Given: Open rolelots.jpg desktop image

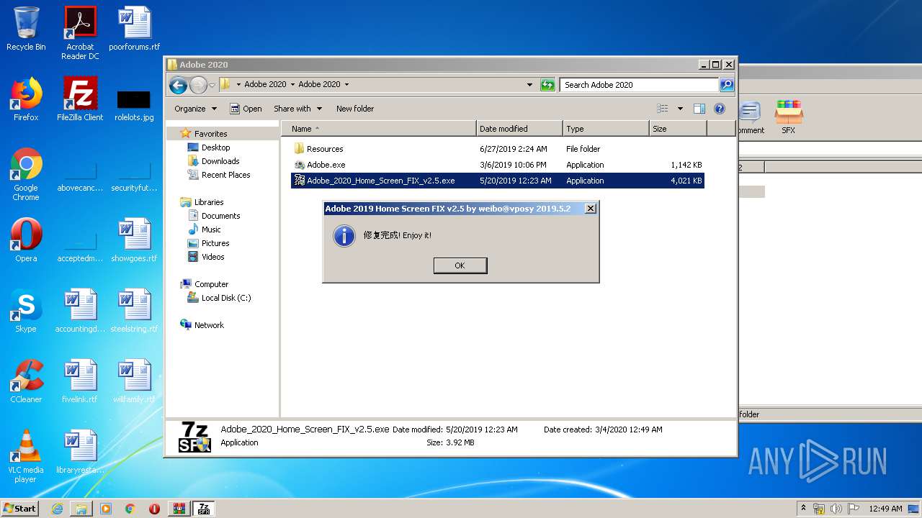Looking at the screenshot, I should coord(134,105).
